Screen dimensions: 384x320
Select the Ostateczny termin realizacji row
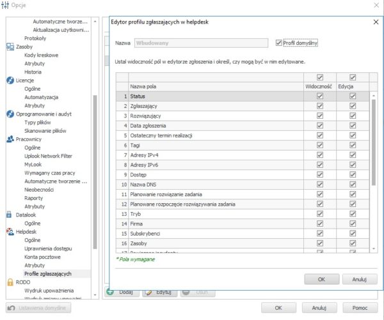(x=243, y=135)
